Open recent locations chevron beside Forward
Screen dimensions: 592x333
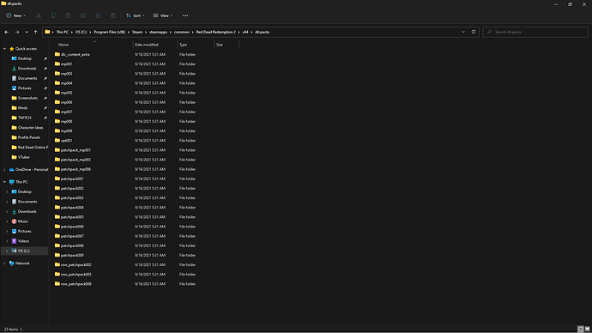27,32
